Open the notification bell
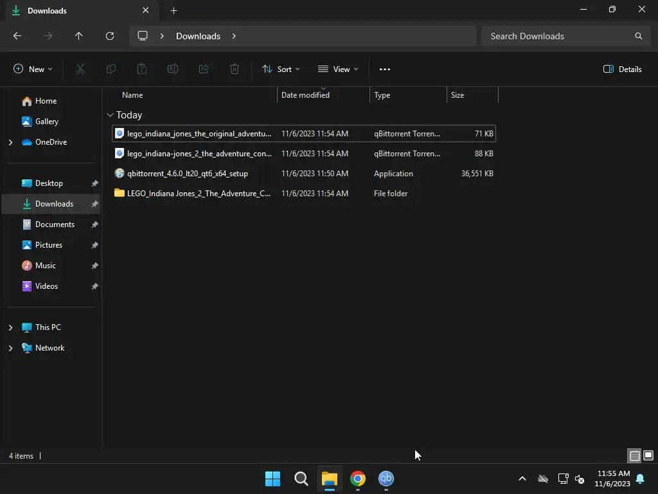Viewport: 658px width, 494px height. coord(641,479)
